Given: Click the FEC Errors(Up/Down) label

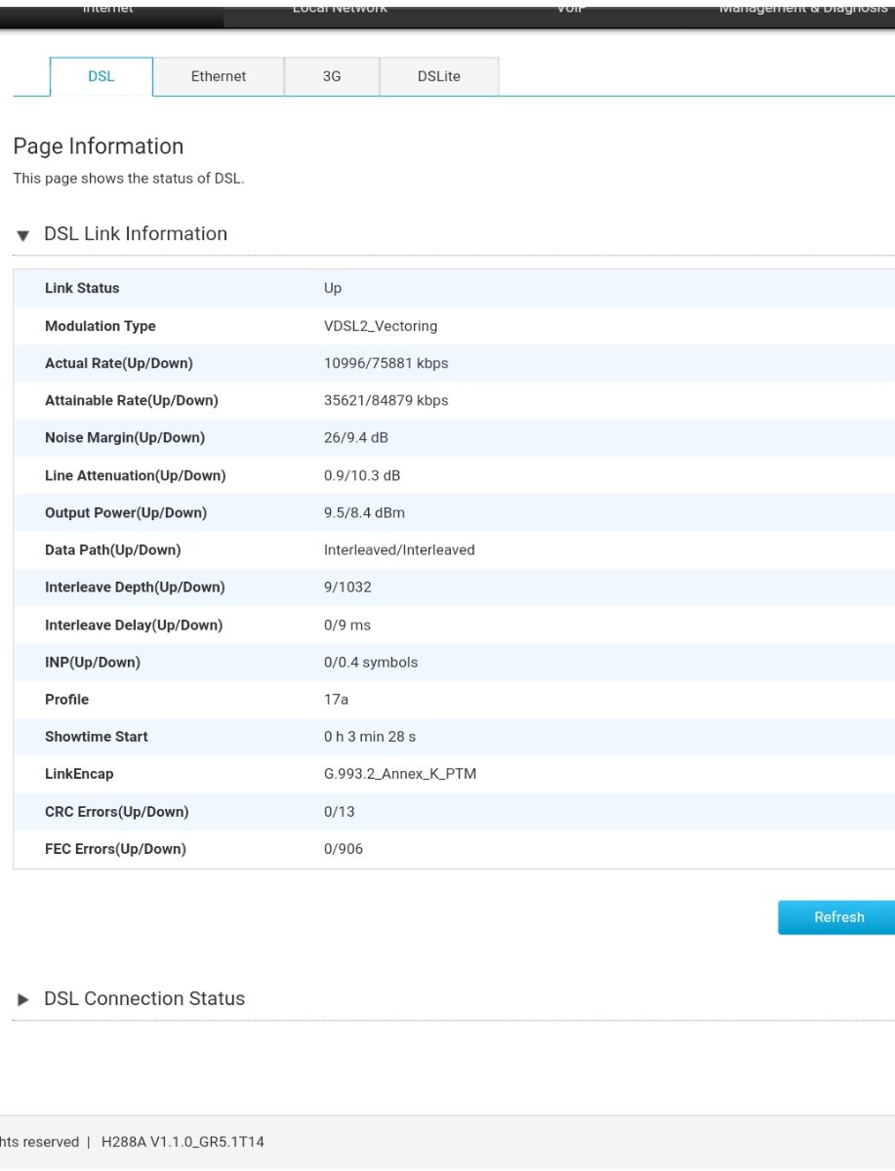Looking at the screenshot, I should [115, 849].
